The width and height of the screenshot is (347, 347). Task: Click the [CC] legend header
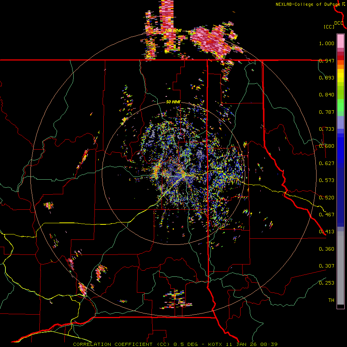point(329,27)
